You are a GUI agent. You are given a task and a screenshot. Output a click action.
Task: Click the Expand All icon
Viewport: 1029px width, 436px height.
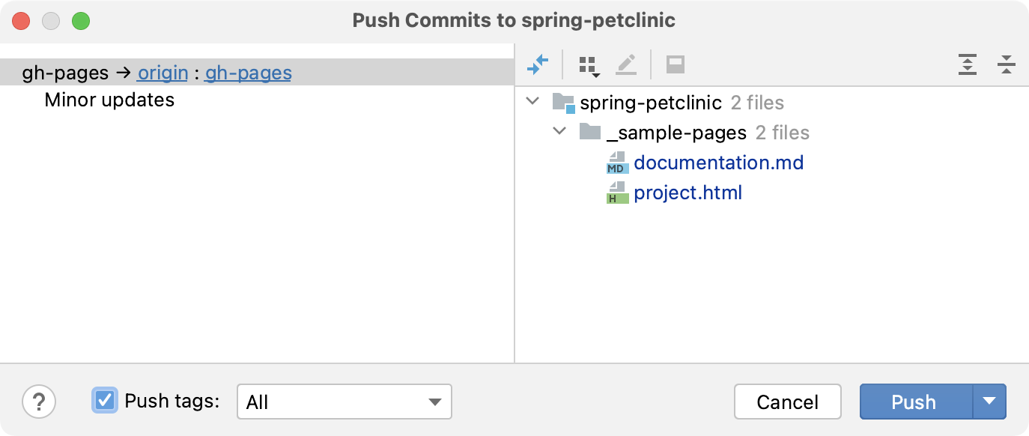pos(968,65)
